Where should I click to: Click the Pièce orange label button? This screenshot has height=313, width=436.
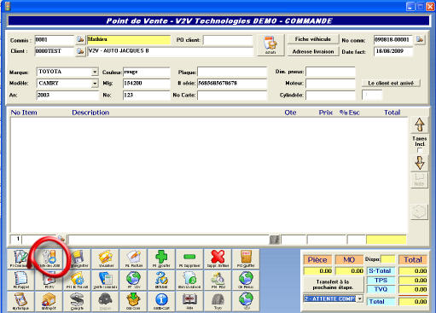point(317,259)
